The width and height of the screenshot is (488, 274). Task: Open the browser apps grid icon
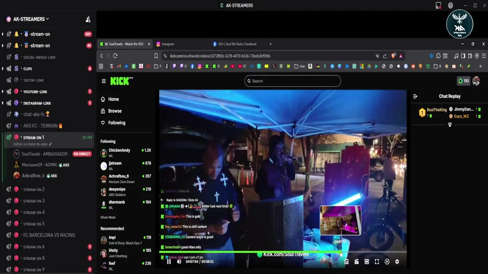101,66
